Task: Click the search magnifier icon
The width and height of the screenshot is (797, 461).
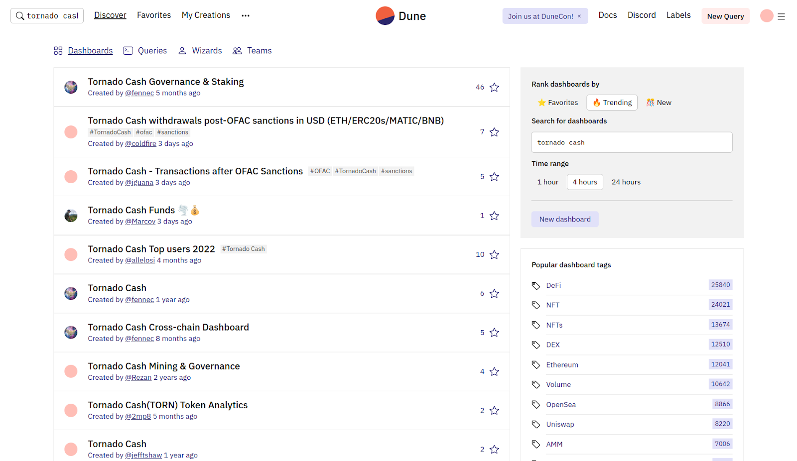Action: point(20,16)
